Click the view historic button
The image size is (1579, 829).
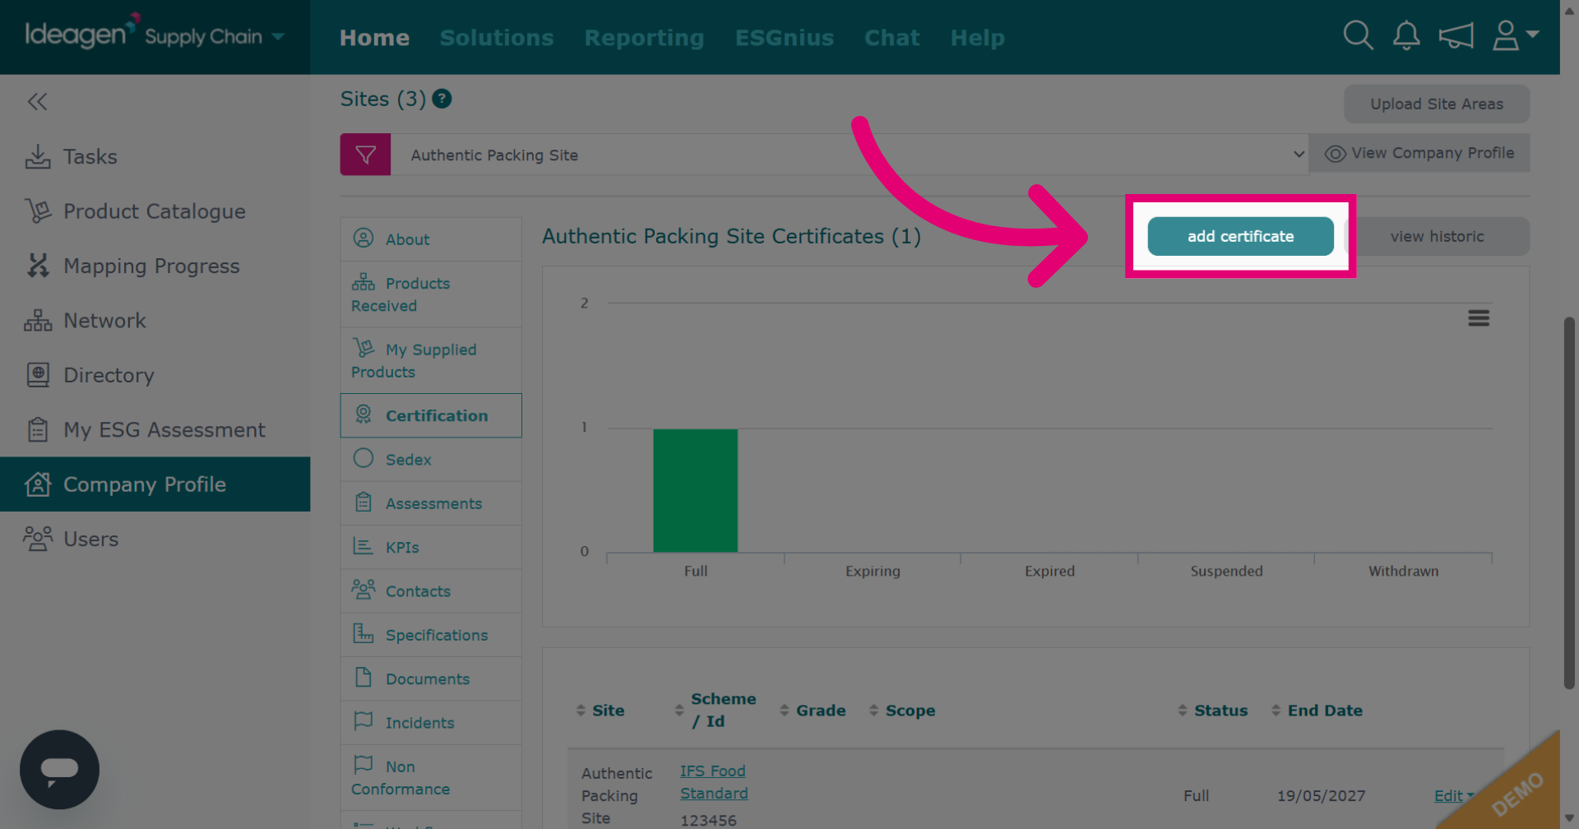tap(1437, 236)
